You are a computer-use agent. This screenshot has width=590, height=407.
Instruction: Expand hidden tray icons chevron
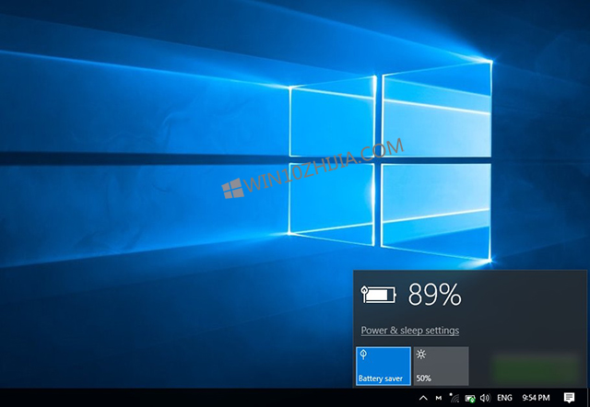pyautogui.click(x=423, y=398)
